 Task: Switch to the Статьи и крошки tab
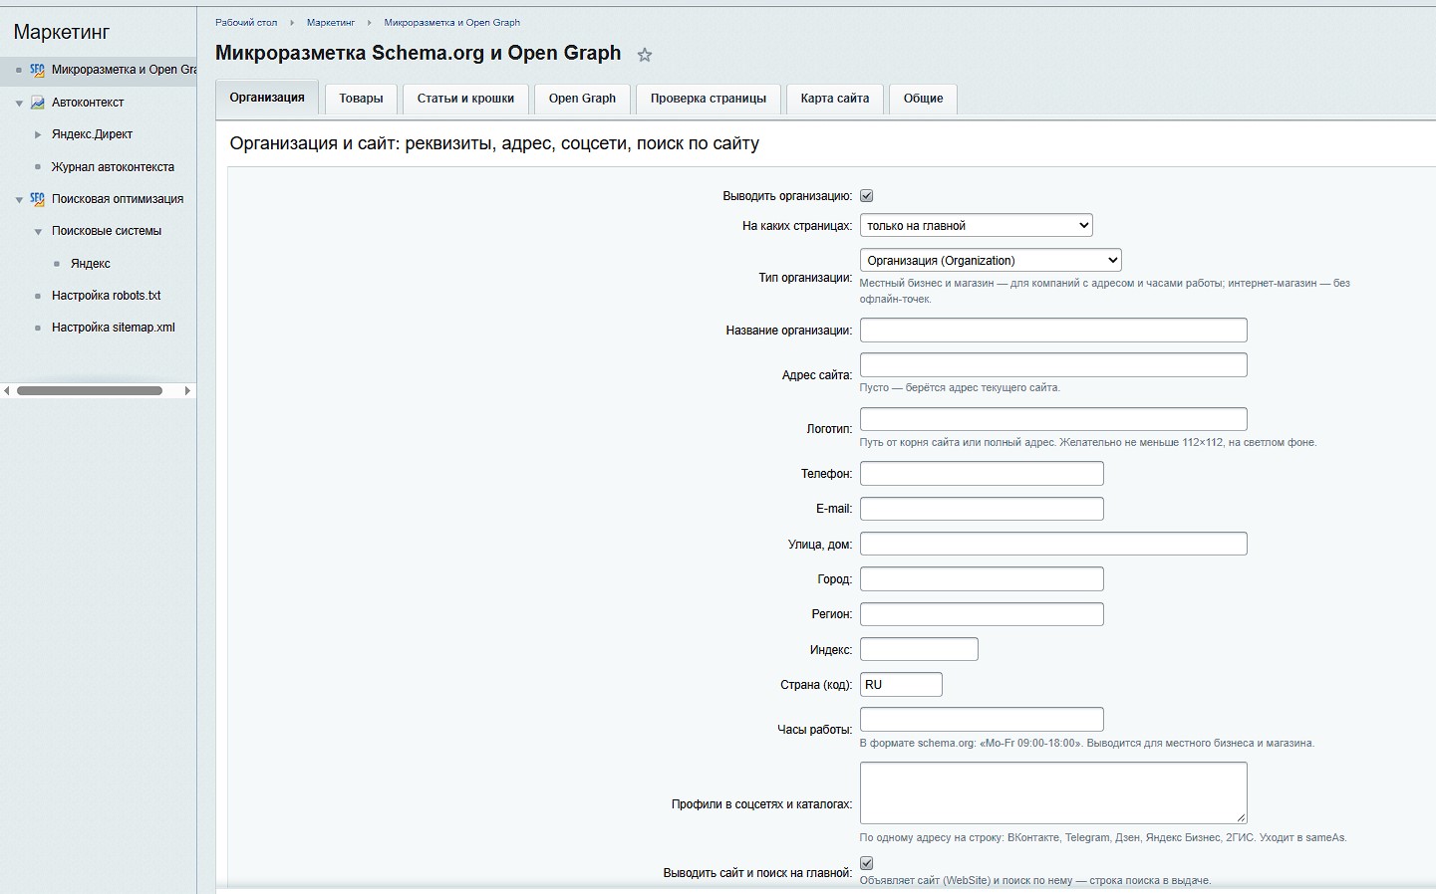click(x=465, y=99)
